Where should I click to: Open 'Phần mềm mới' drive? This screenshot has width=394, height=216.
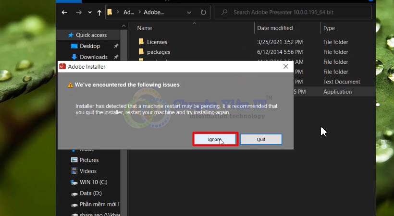[99, 204]
